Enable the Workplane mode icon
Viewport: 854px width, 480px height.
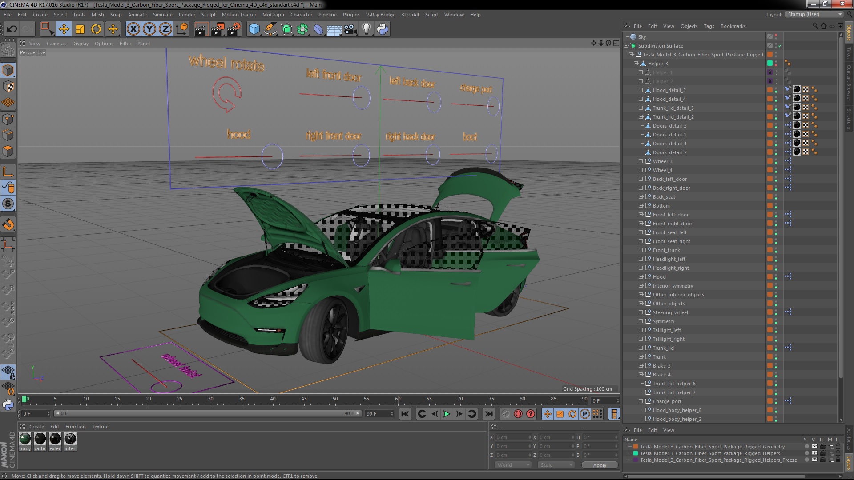pos(8,102)
